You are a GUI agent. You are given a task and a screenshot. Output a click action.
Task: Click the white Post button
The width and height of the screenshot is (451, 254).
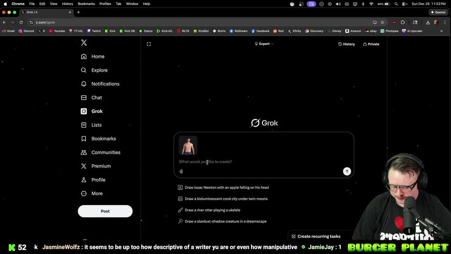click(x=105, y=211)
